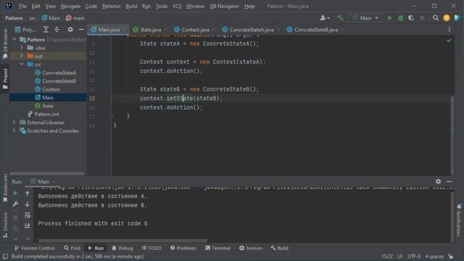Expand the out folder
This screenshot has height=261, width=464.
pyautogui.click(x=22, y=56)
